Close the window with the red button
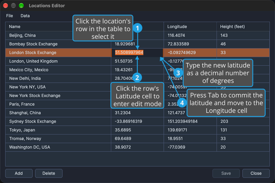The width and height of the screenshot is (275, 183). click(x=5, y=6)
